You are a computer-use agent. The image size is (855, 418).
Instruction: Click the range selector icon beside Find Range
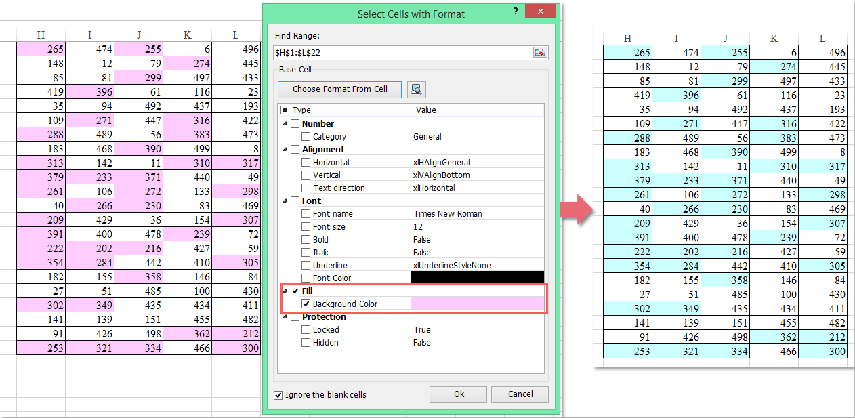click(540, 51)
